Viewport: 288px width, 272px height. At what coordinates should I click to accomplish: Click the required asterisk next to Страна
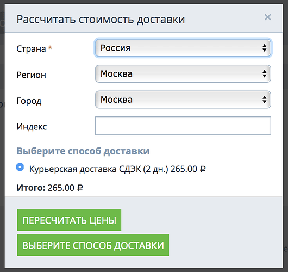[50, 48]
